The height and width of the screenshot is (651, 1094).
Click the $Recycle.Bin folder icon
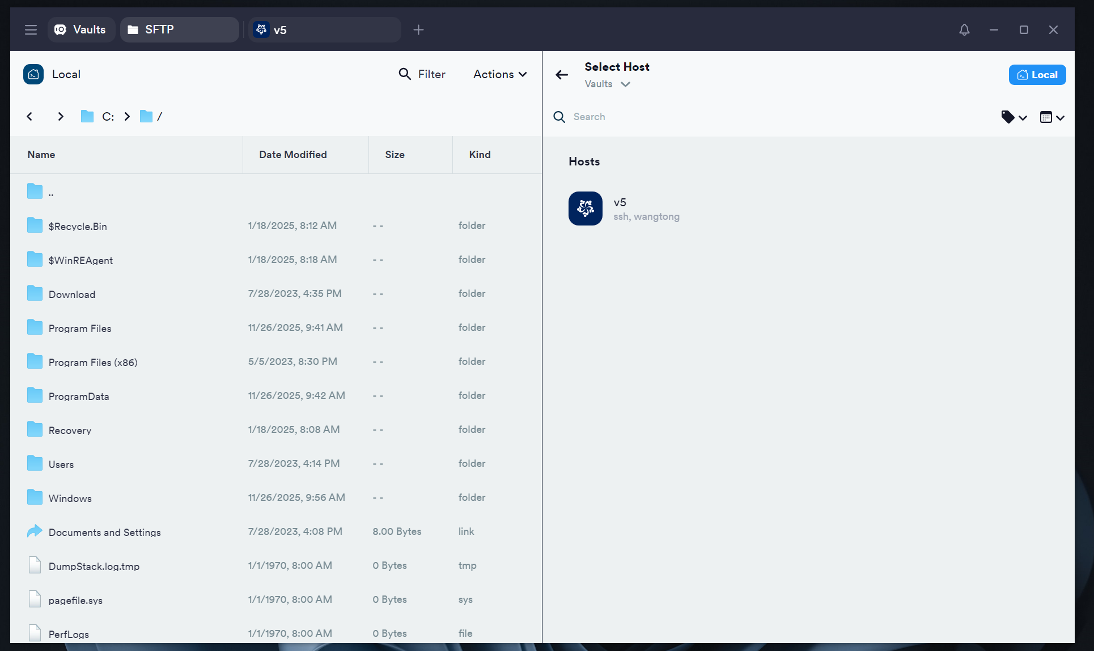35,225
